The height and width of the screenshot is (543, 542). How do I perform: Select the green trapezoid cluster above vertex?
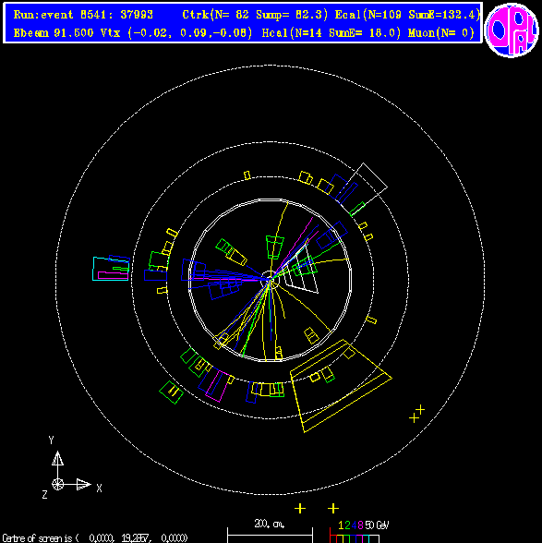(x=274, y=247)
